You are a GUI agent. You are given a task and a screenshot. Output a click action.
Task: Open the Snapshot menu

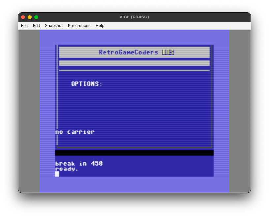(x=54, y=26)
